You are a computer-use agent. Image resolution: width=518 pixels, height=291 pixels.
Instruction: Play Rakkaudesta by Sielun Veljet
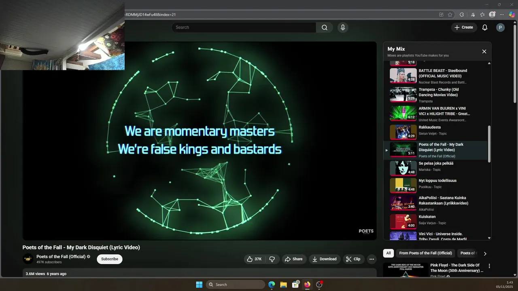(x=435, y=132)
